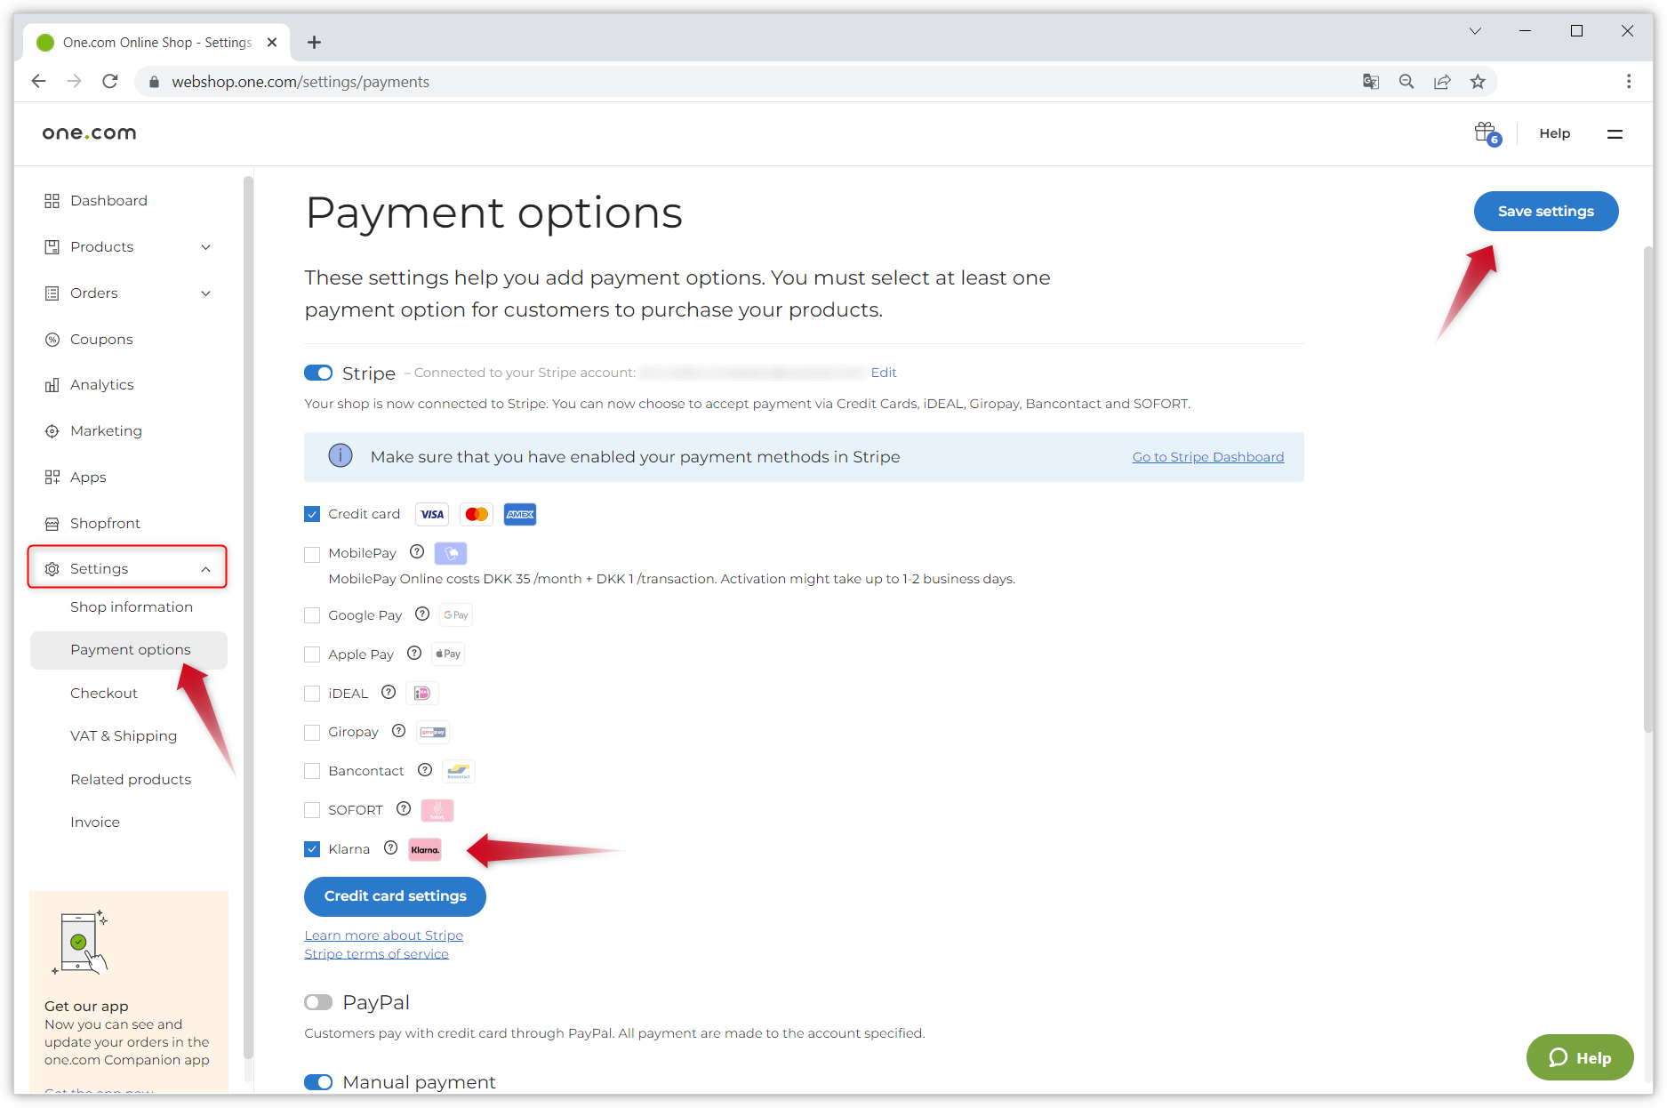The height and width of the screenshot is (1108, 1667).
Task: Select VAT & Shipping under Settings
Action: point(124,736)
